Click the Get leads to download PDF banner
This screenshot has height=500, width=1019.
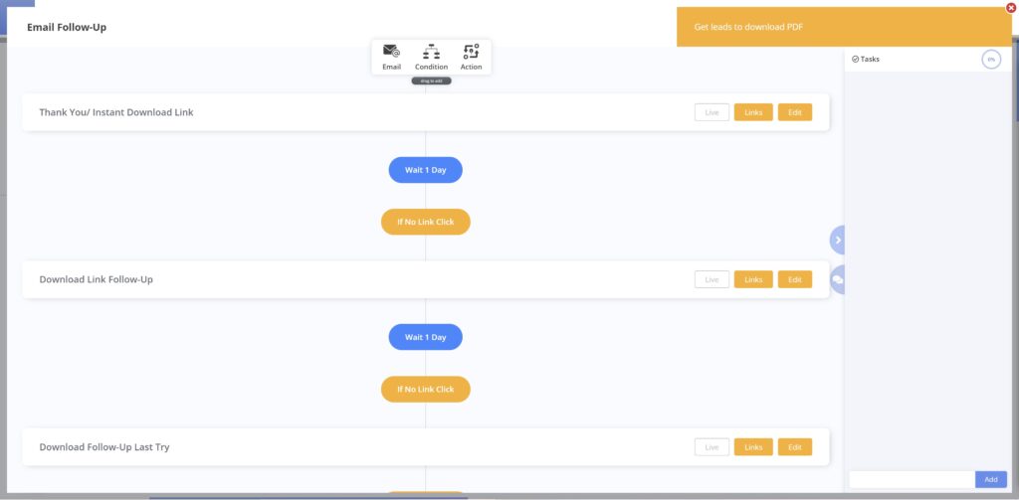point(844,27)
